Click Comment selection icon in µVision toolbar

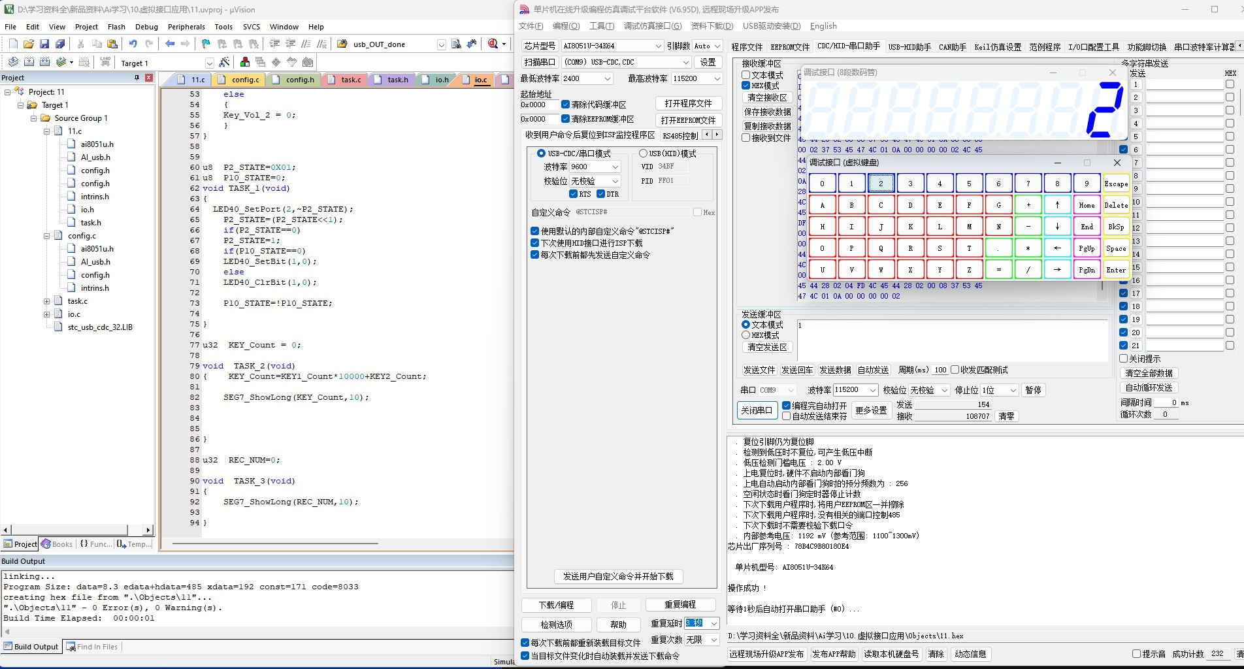306,44
